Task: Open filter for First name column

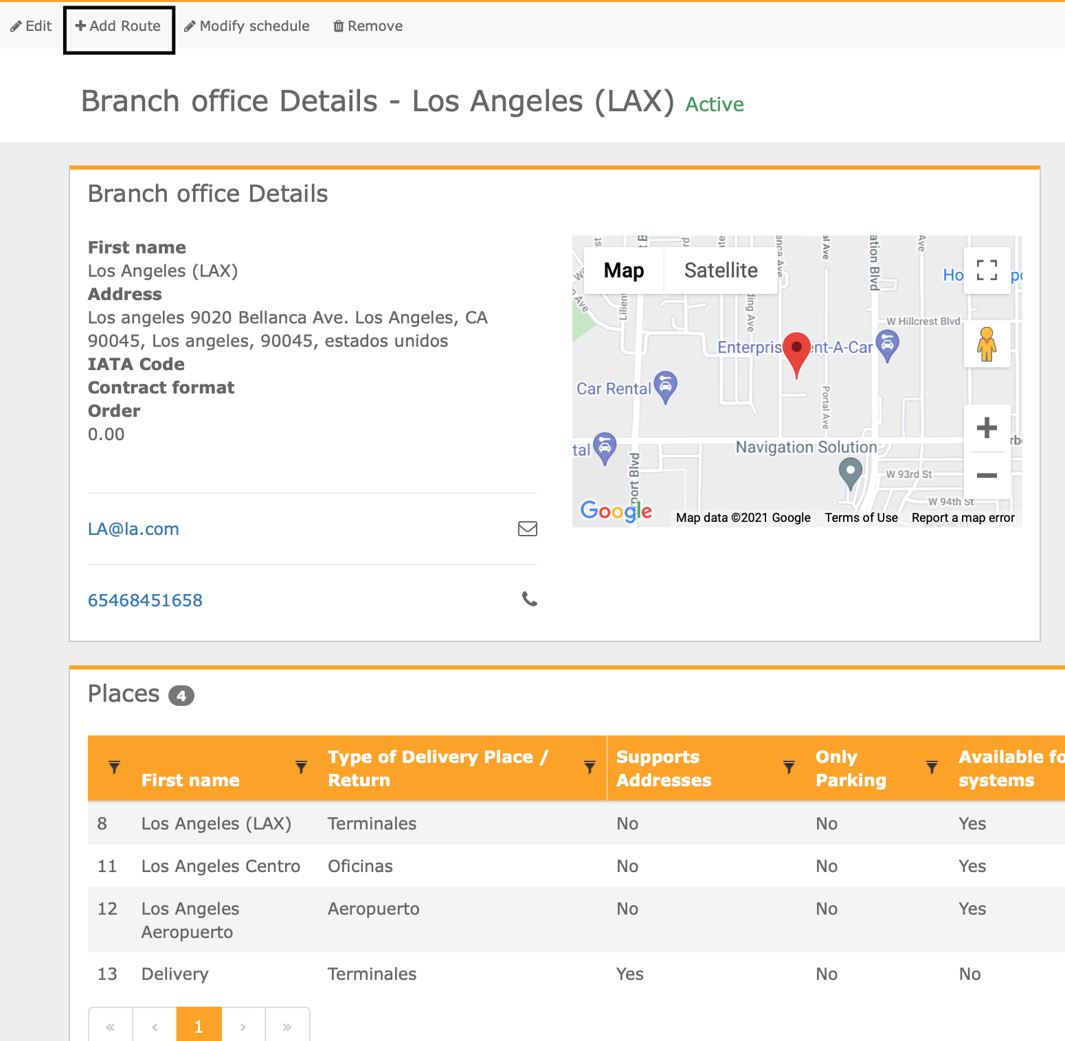Action: coord(301,767)
